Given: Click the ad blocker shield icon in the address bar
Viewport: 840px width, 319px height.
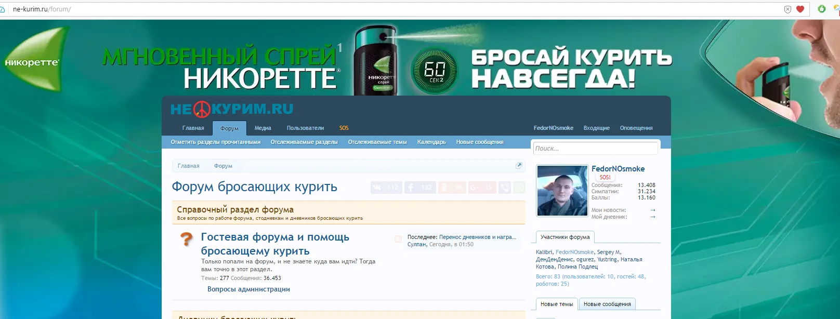Looking at the screenshot, I should 787,9.
